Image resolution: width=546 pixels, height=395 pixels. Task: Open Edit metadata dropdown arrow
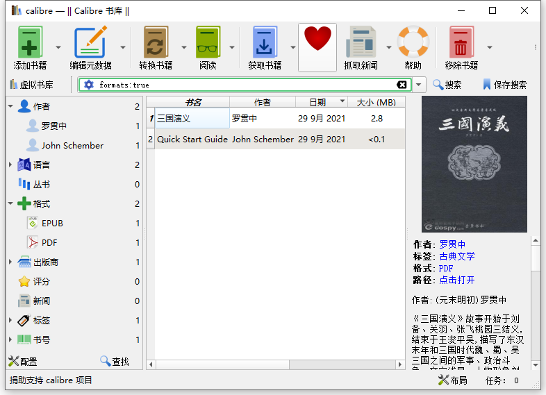point(123,47)
